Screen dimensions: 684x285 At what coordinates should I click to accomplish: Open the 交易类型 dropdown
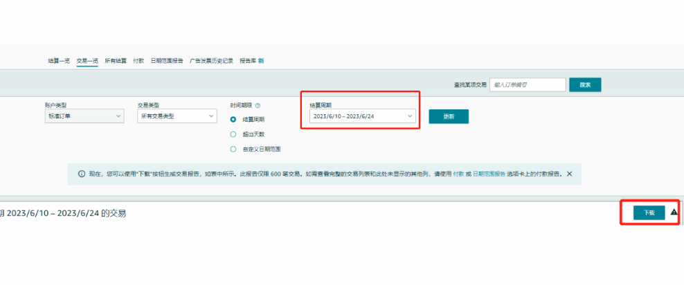coord(177,116)
